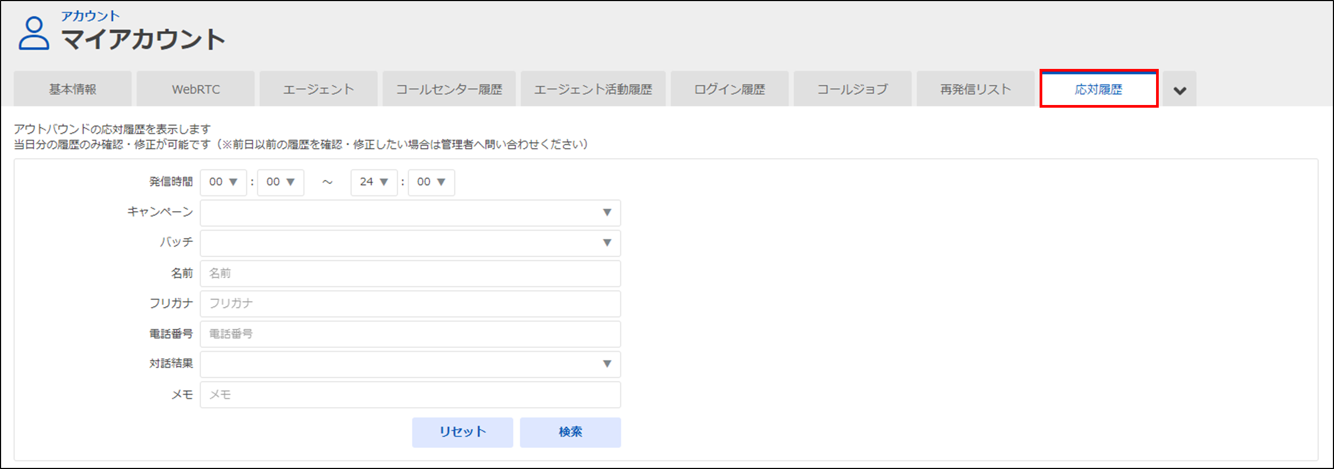Expand the hidden tabs chevron arrow

coord(1179,90)
